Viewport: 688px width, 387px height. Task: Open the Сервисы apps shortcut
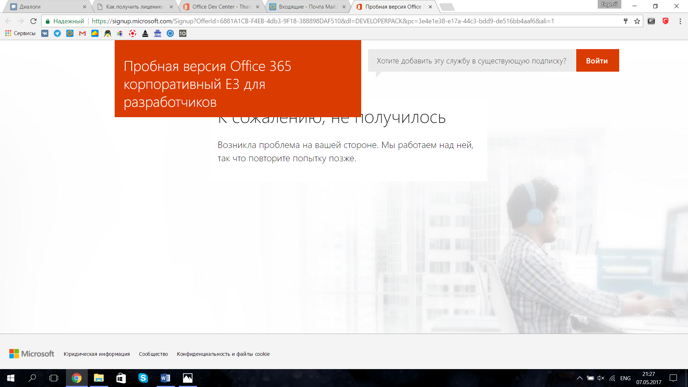[x=20, y=33]
